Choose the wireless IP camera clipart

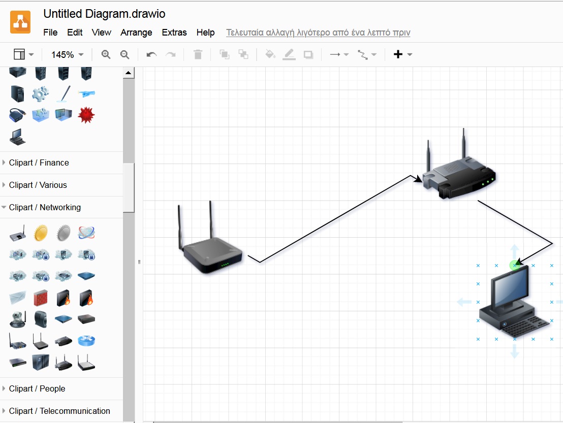pyautogui.click(x=18, y=319)
